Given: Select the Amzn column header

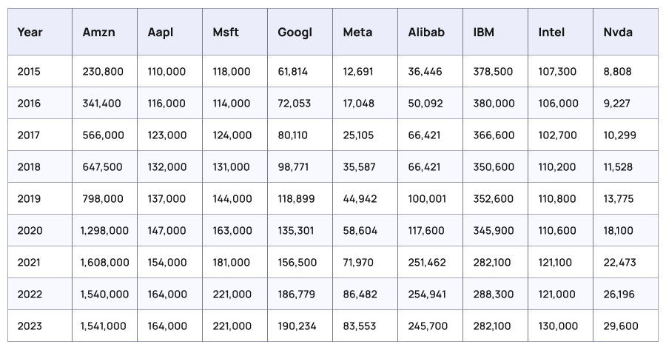Looking at the screenshot, I should [98, 33].
